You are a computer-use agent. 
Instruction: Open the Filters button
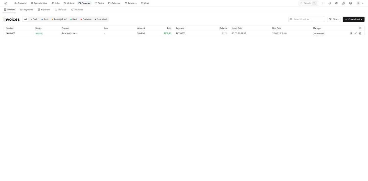point(334,19)
